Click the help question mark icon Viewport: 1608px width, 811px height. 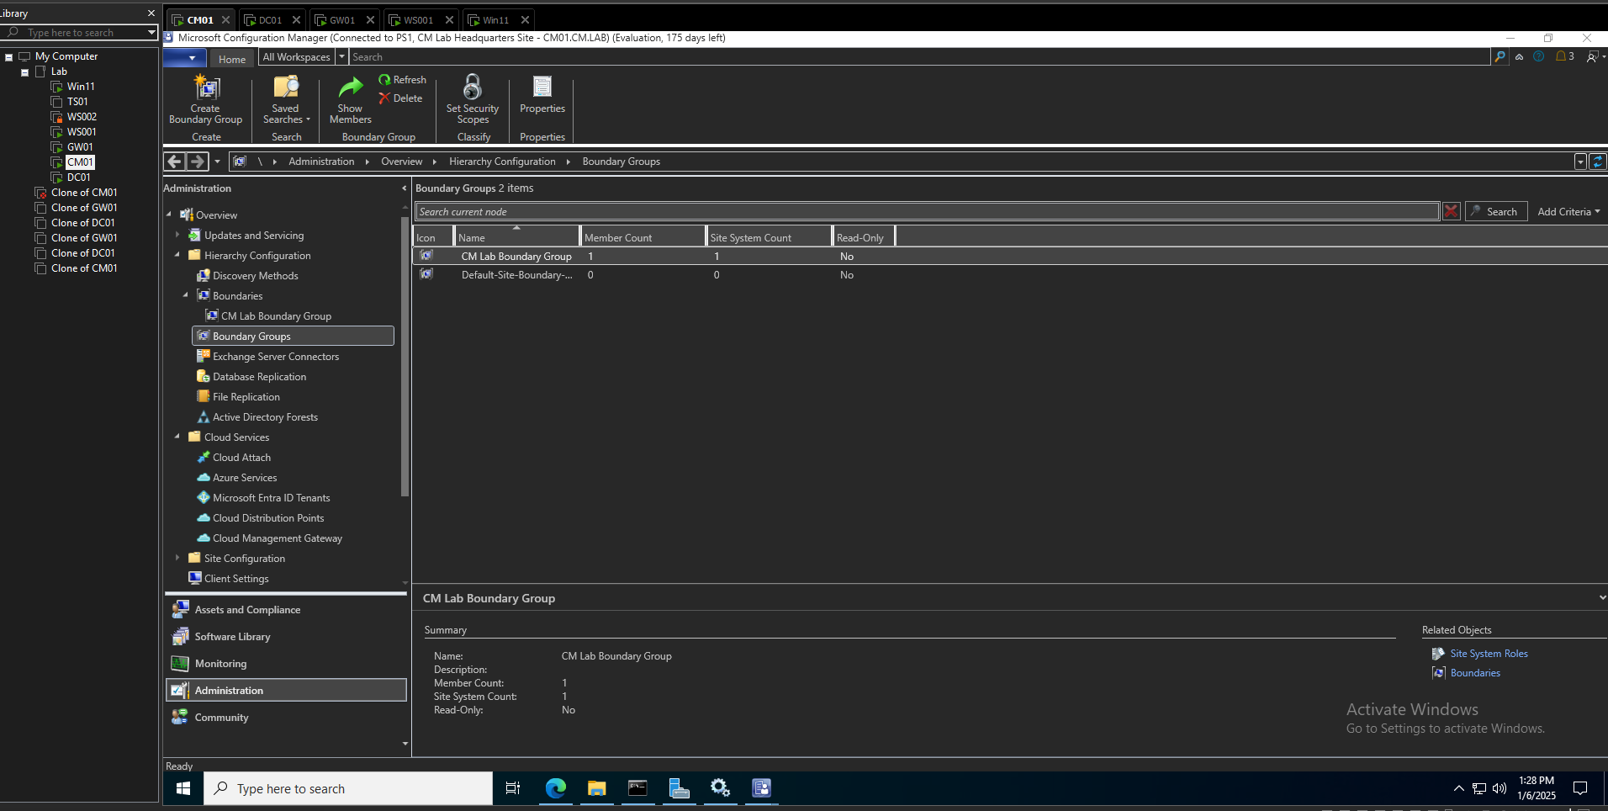point(1538,56)
